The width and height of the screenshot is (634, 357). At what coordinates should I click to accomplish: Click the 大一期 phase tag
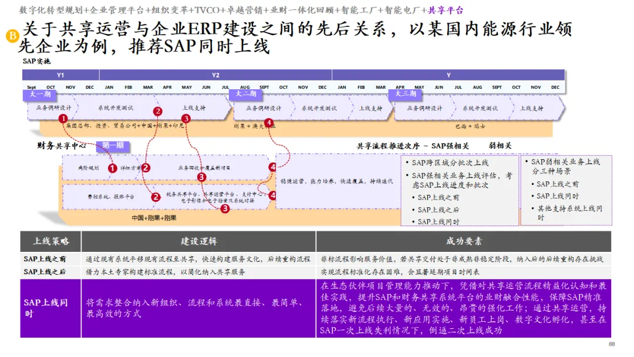tap(40, 94)
